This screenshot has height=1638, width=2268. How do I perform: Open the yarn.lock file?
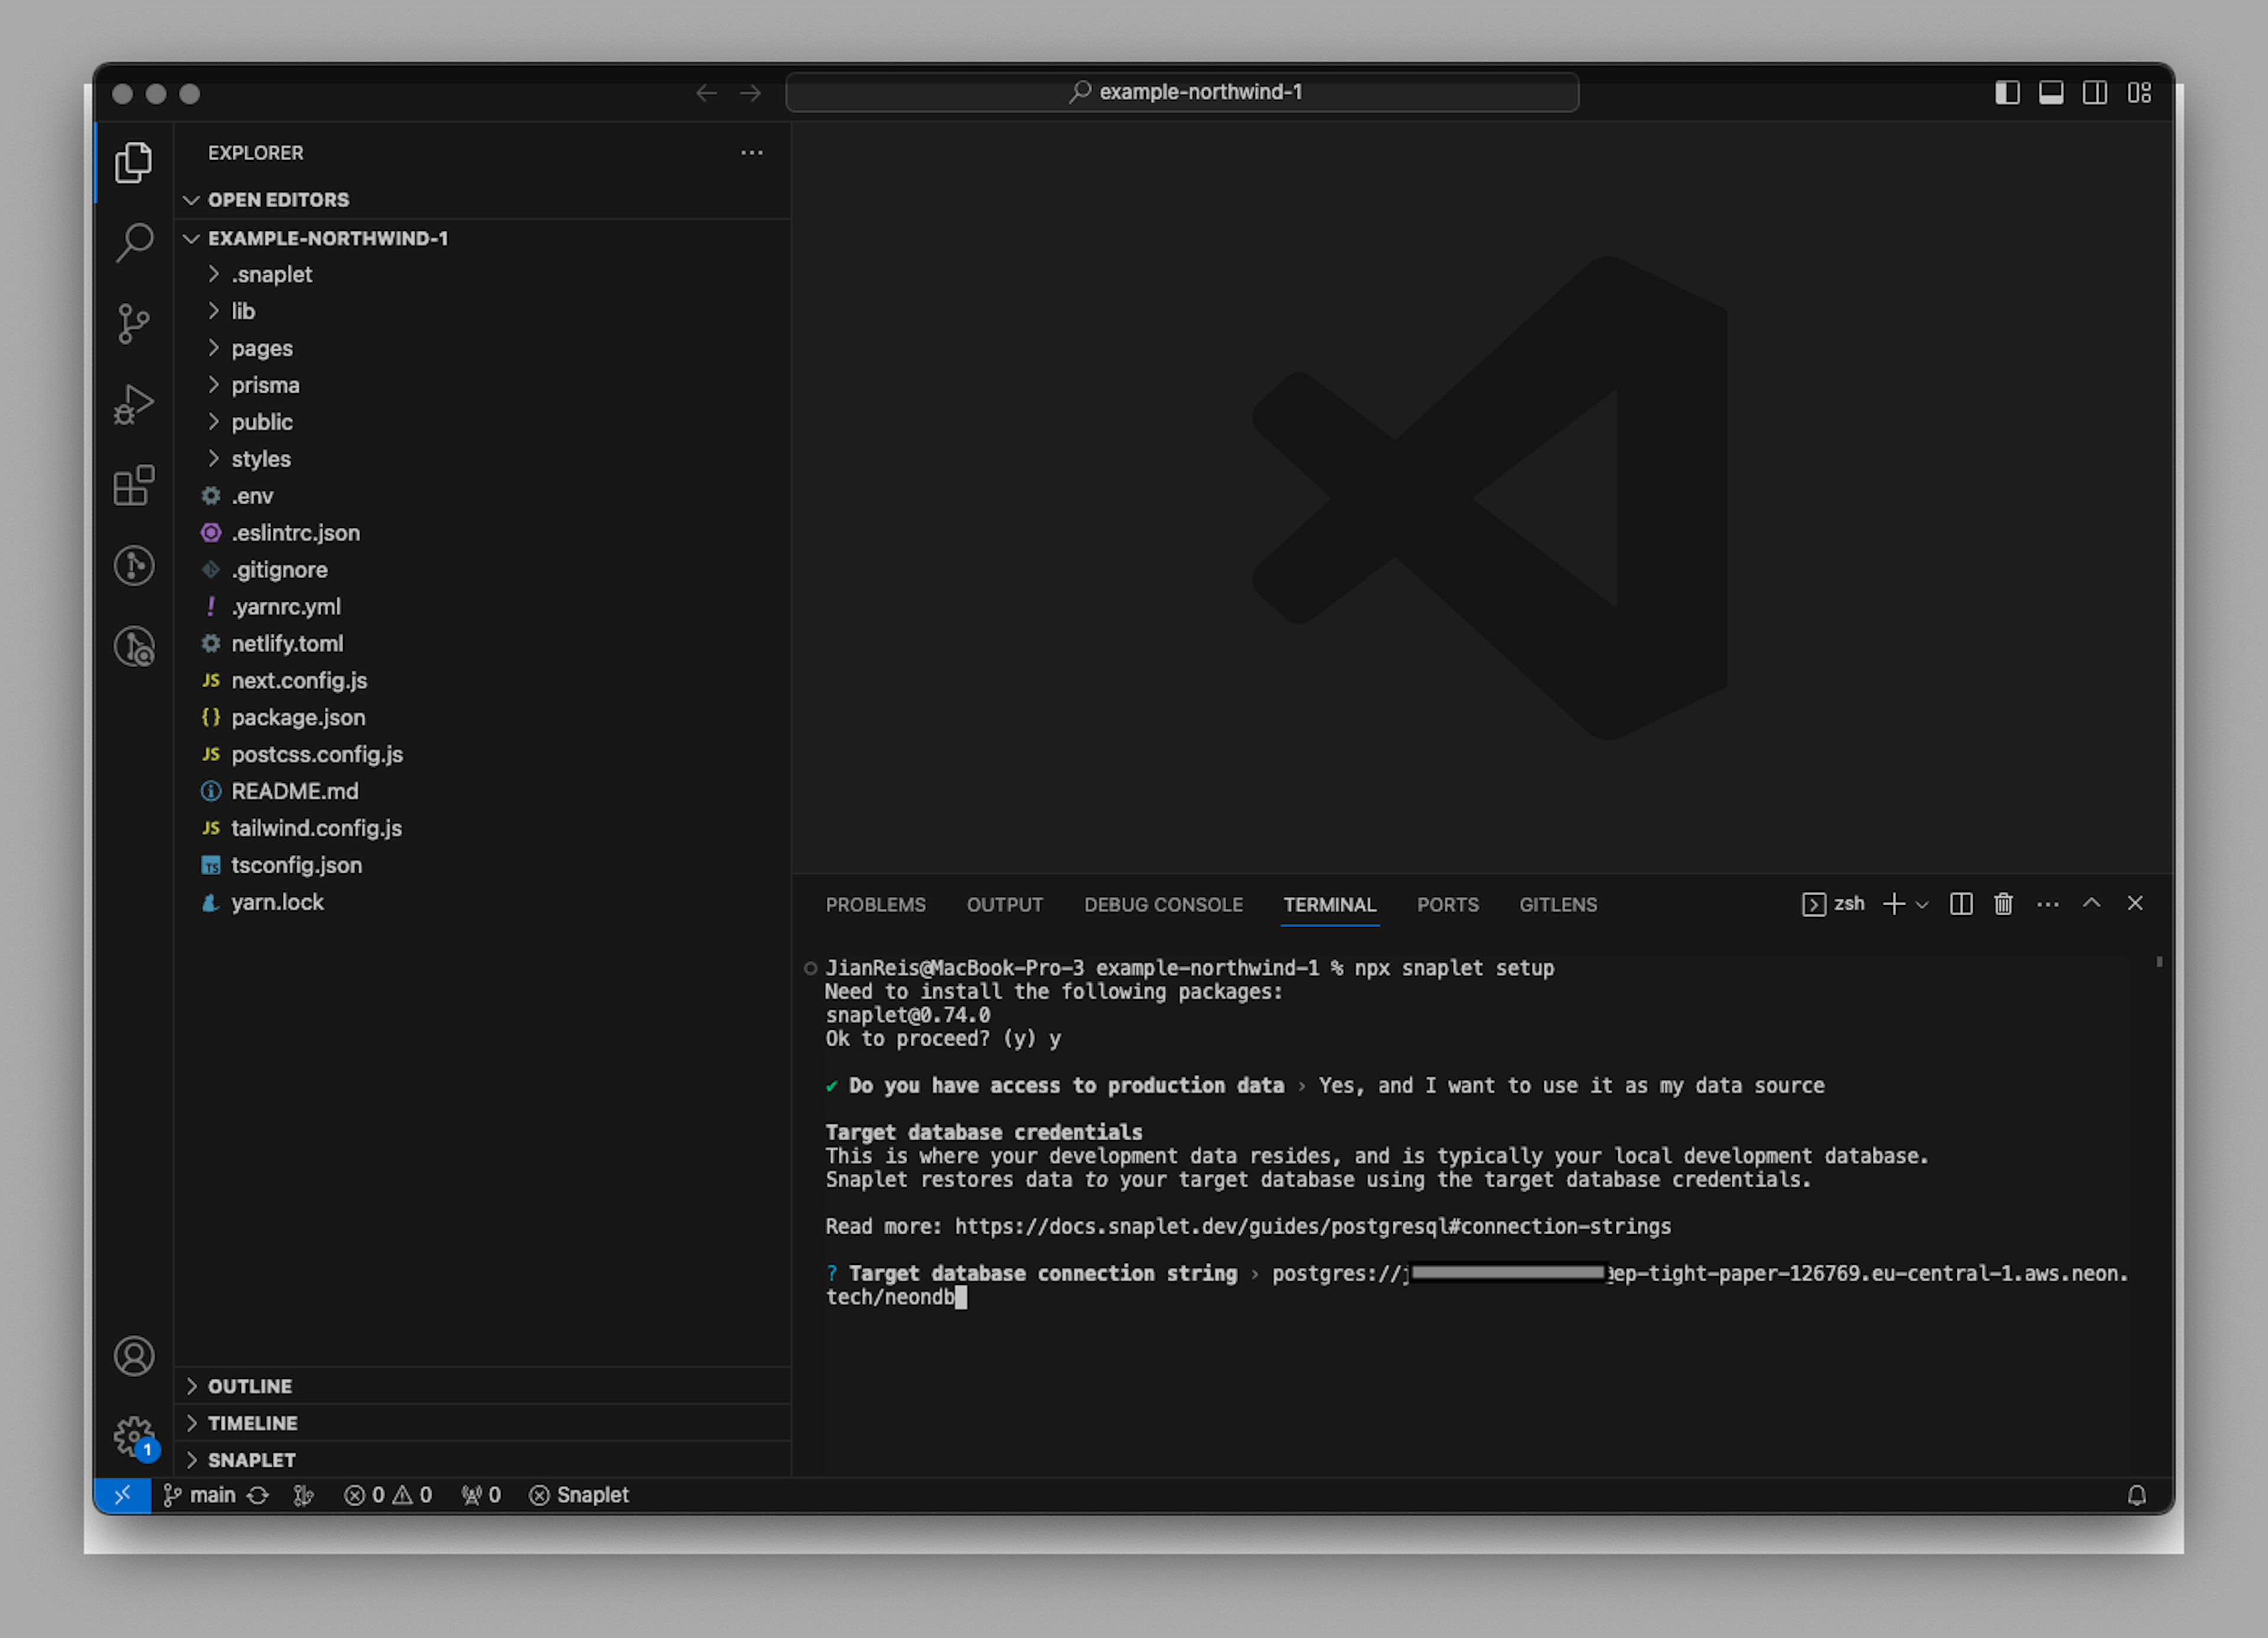483,903
